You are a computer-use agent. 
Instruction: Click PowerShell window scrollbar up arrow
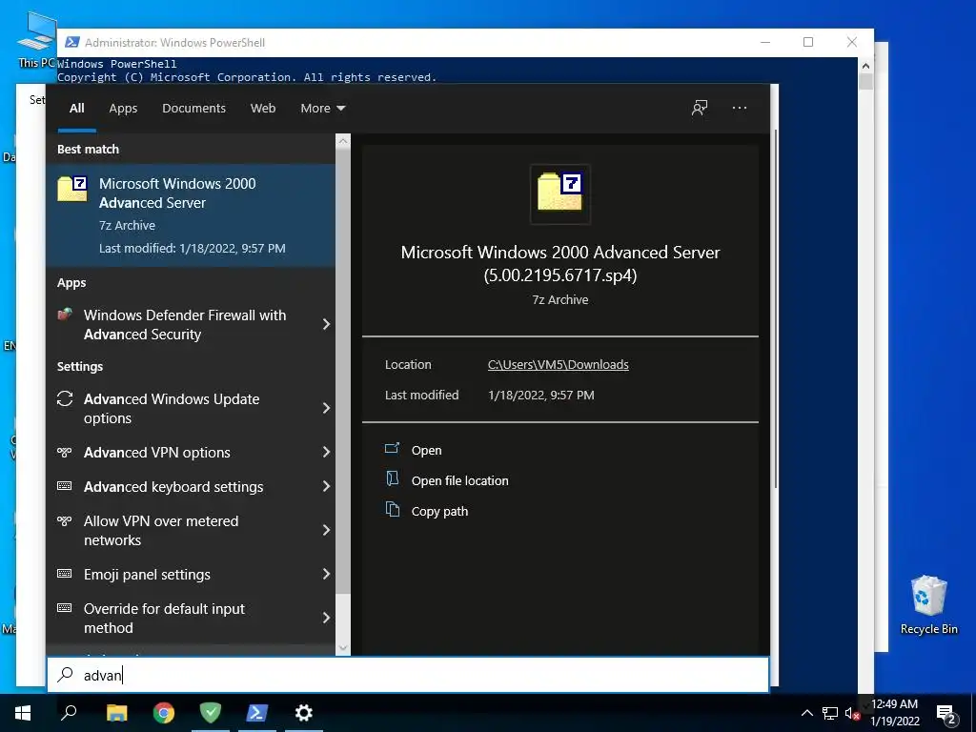[865, 66]
